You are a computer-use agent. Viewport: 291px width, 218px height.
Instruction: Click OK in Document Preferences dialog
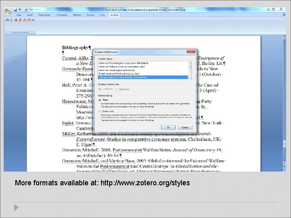pyautogui.click(x=168, y=127)
